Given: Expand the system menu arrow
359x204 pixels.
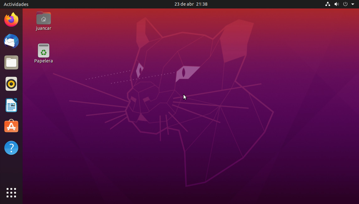Looking at the screenshot, I should point(352,4).
